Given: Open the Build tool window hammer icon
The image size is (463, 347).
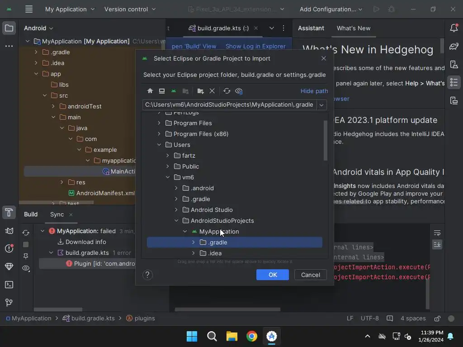Looking at the screenshot, I should tap(9, 212).
